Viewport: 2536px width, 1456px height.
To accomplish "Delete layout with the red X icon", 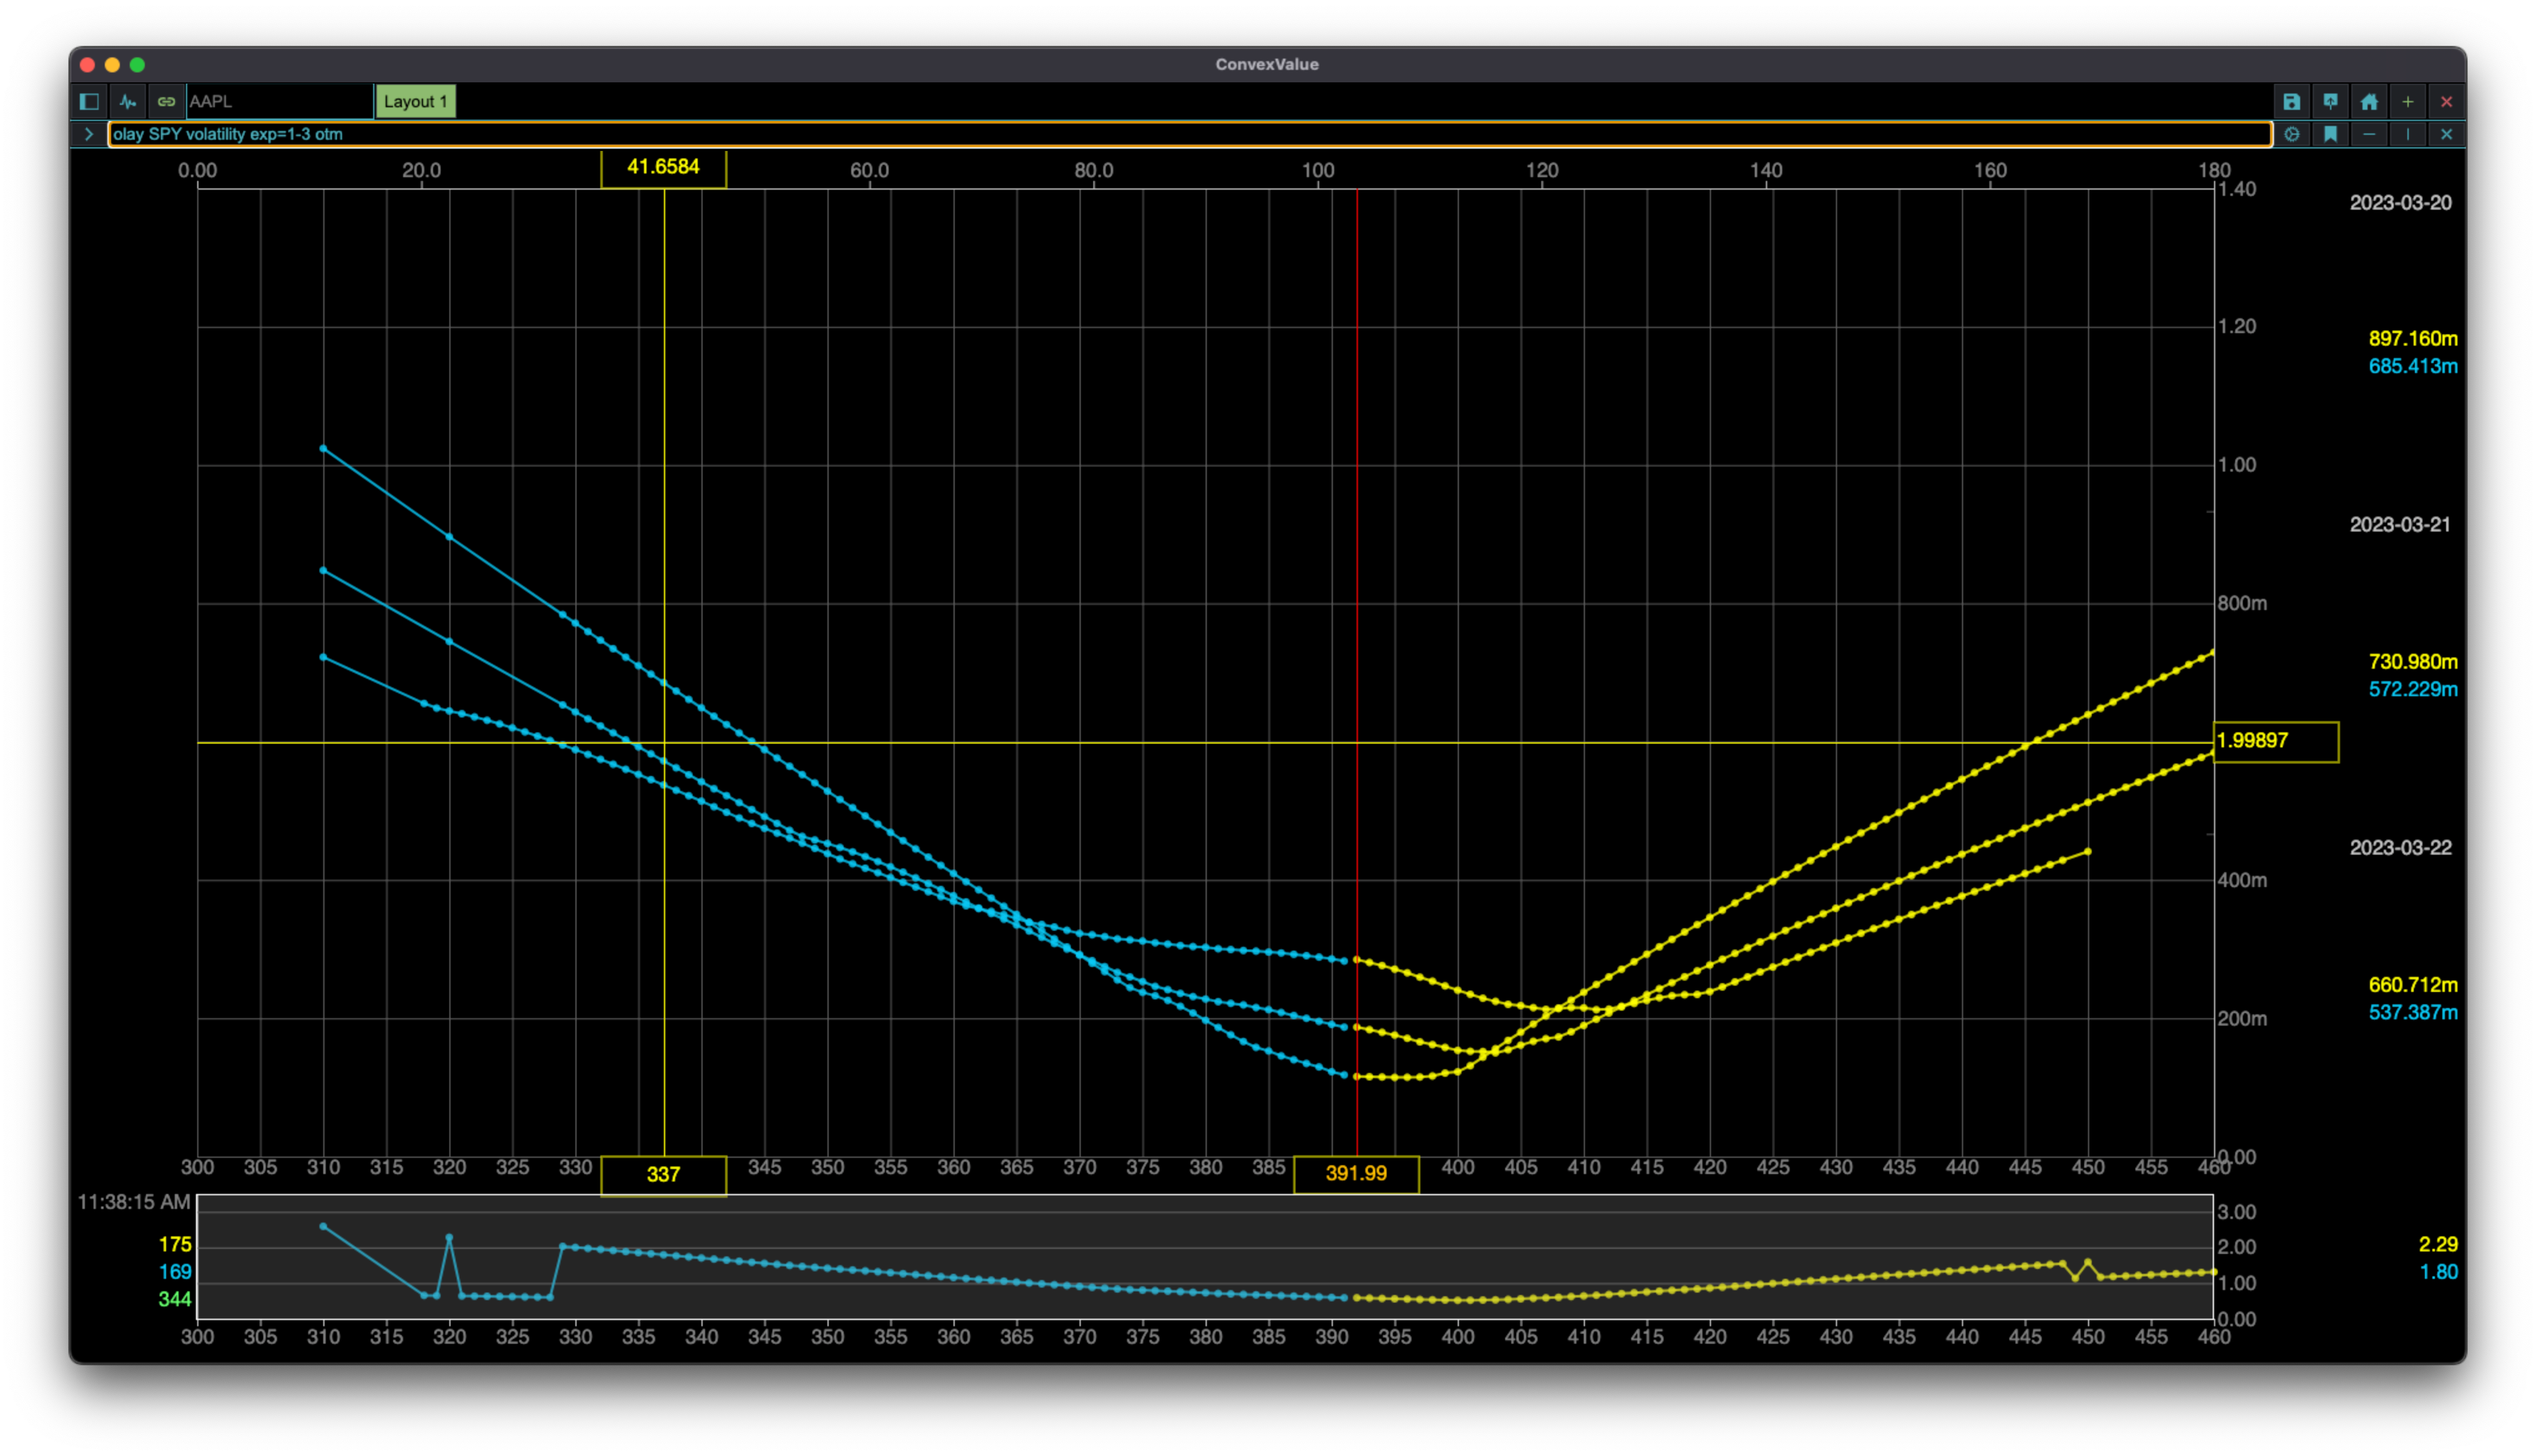I will coord(2446,101).
